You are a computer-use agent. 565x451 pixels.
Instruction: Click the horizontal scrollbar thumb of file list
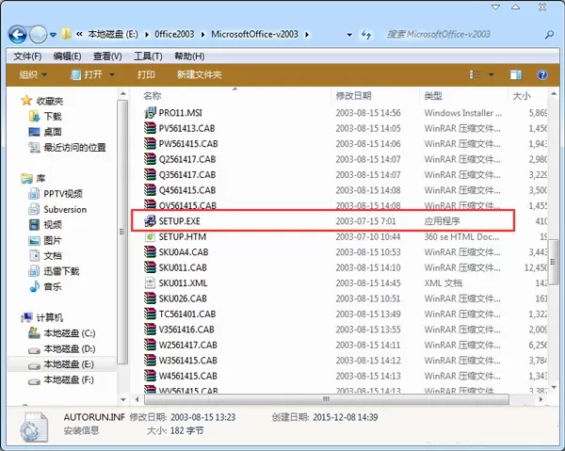(x=327, y=399)
